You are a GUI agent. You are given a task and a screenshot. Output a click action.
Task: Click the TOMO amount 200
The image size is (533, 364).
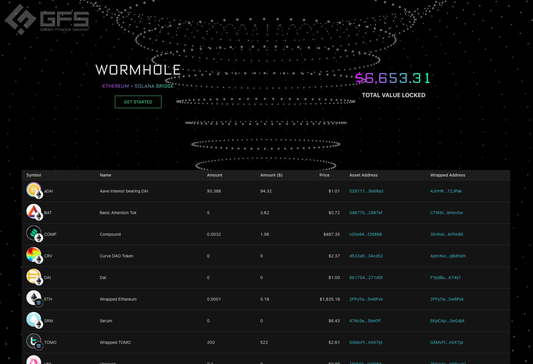point(211,342)
